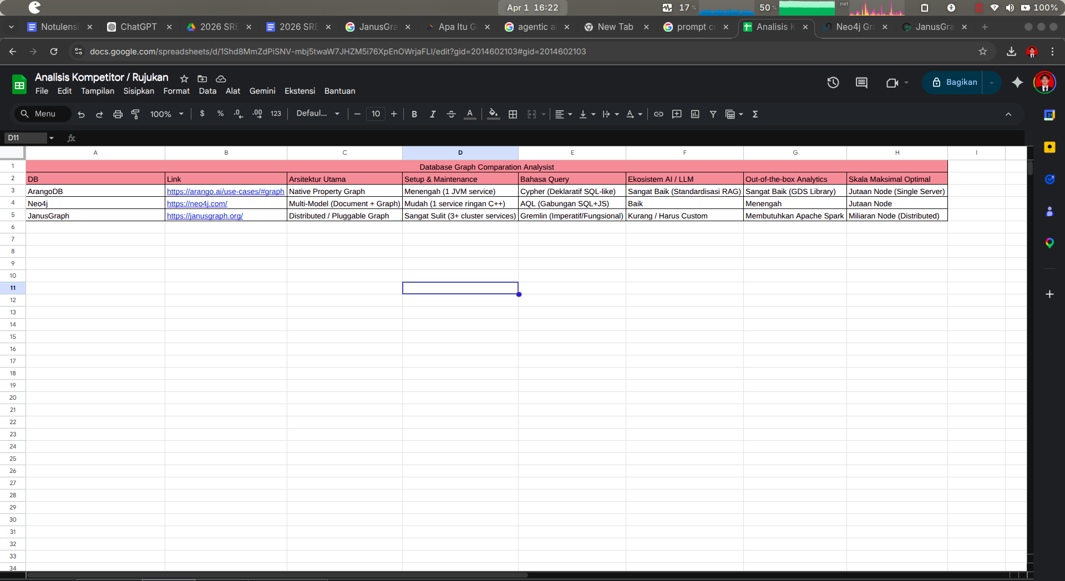Increase font size with plus
Screen dimensions: 1065x581
(x=394, y=114)
